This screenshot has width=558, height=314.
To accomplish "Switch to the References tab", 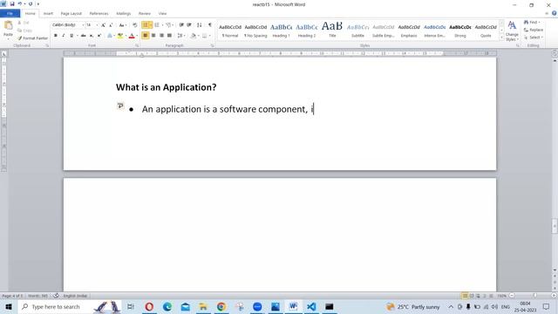I will (99, 14).
